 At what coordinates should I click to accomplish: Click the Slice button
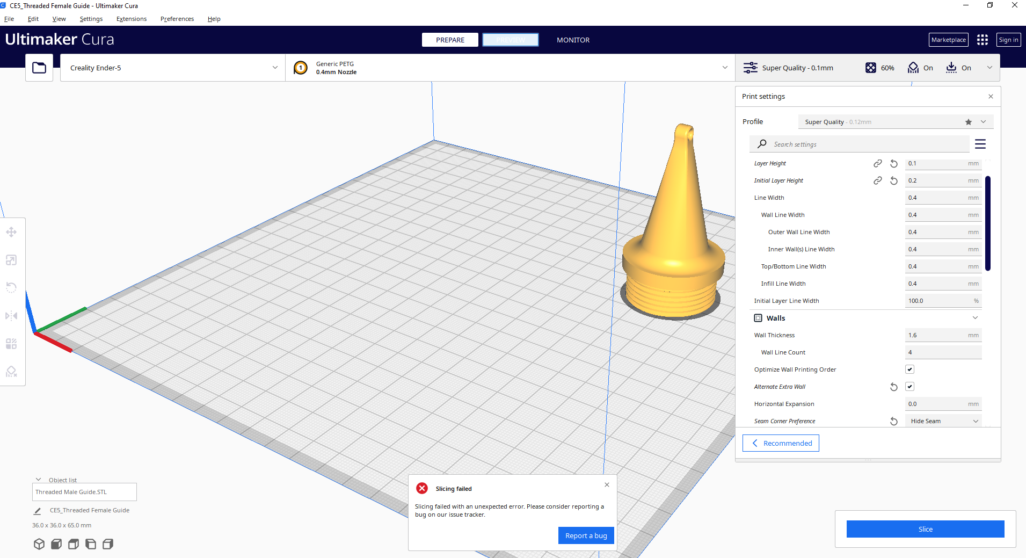point(925,529)
